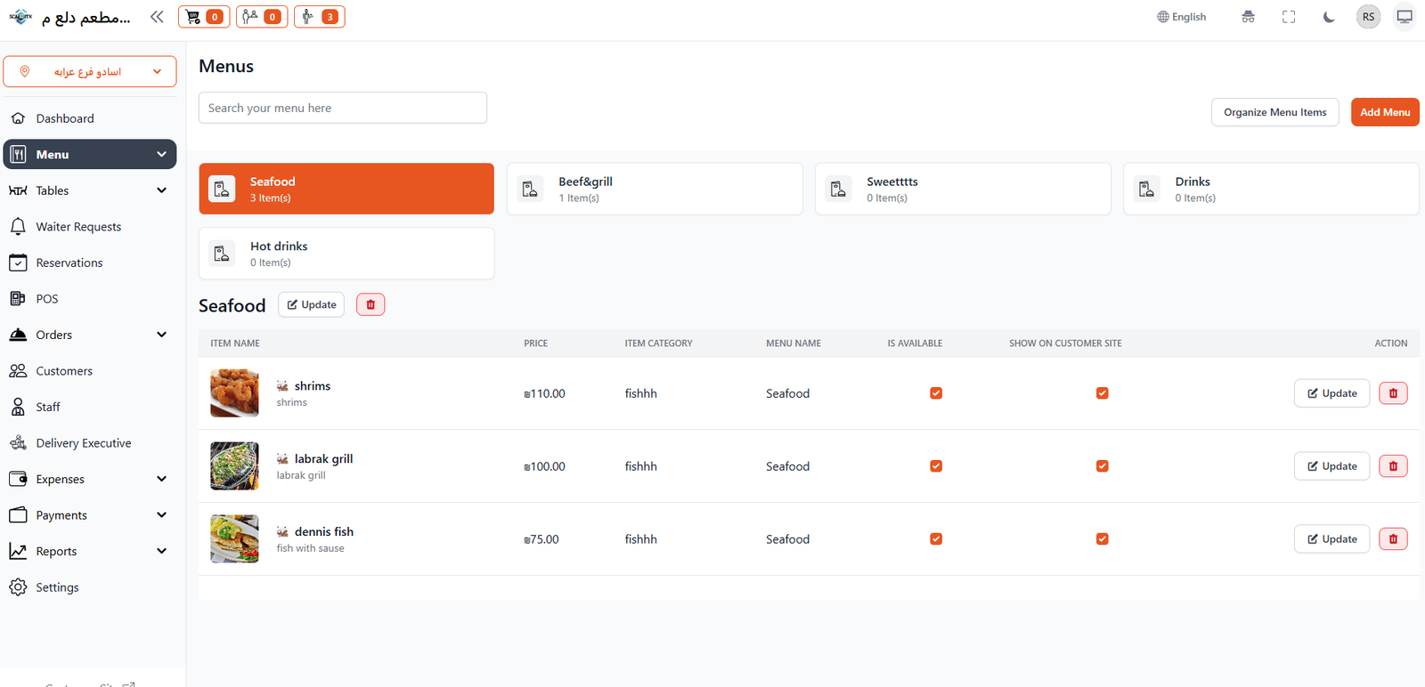Uncheck Is Available for dennis fish
Screen dimensions: 1425x687
click(936, 539)
